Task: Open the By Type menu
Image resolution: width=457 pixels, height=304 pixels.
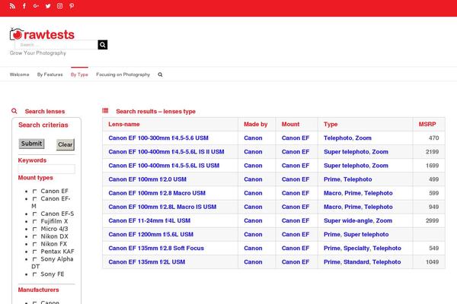Action: point(79,74)
